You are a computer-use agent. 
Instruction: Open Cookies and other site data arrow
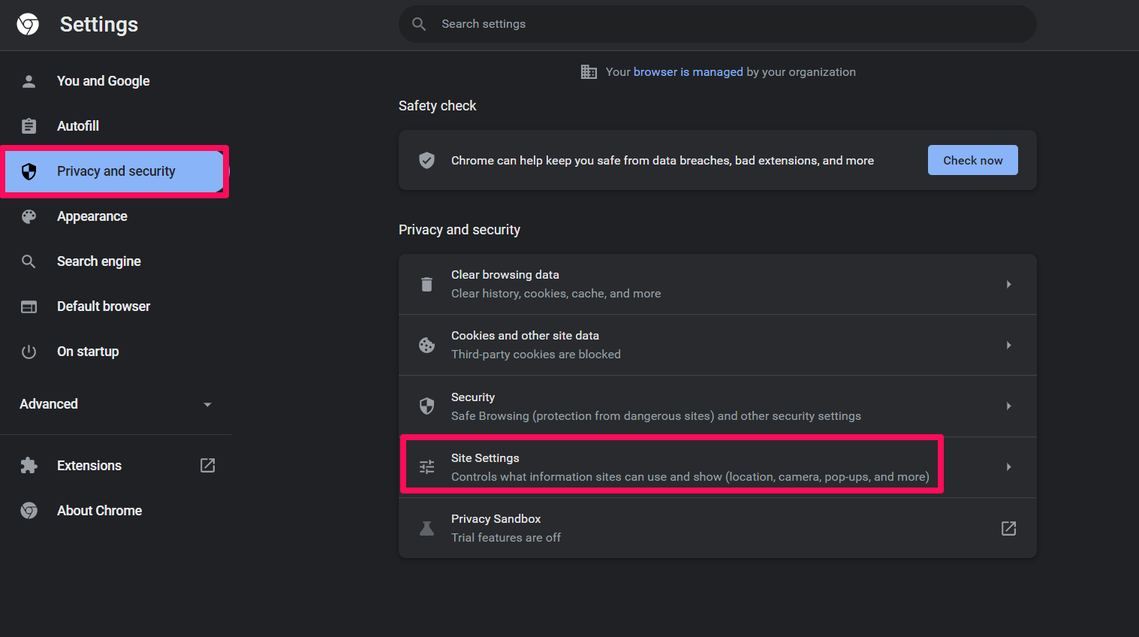(1008, 345)
